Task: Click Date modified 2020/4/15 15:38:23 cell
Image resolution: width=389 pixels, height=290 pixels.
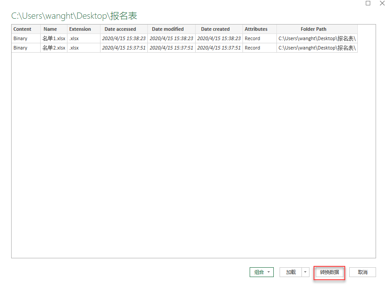Action: (x=171, y=38)
